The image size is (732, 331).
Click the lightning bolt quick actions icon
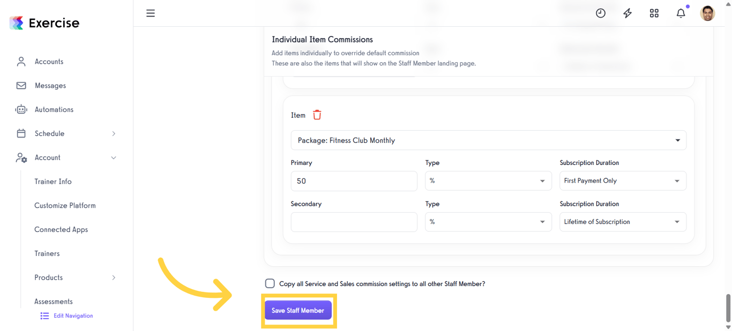(628, 13)
